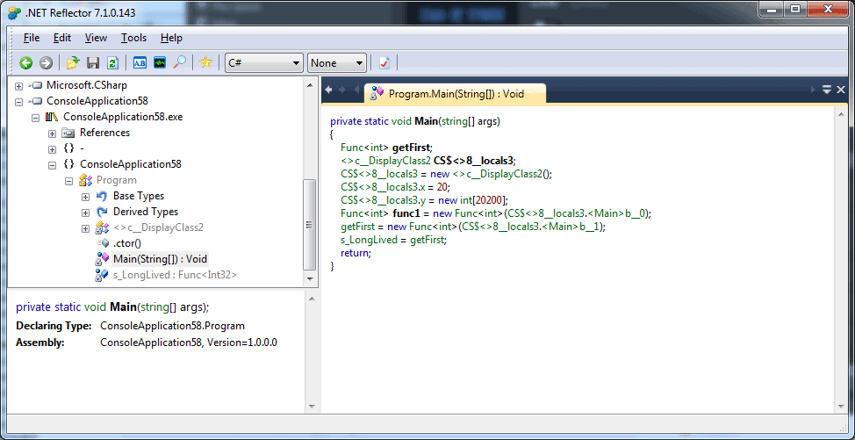The height and width of the screenshot is (440, 855).
Task: Click the tree panel scroll up arrow
Action: (x=310, y=84)
